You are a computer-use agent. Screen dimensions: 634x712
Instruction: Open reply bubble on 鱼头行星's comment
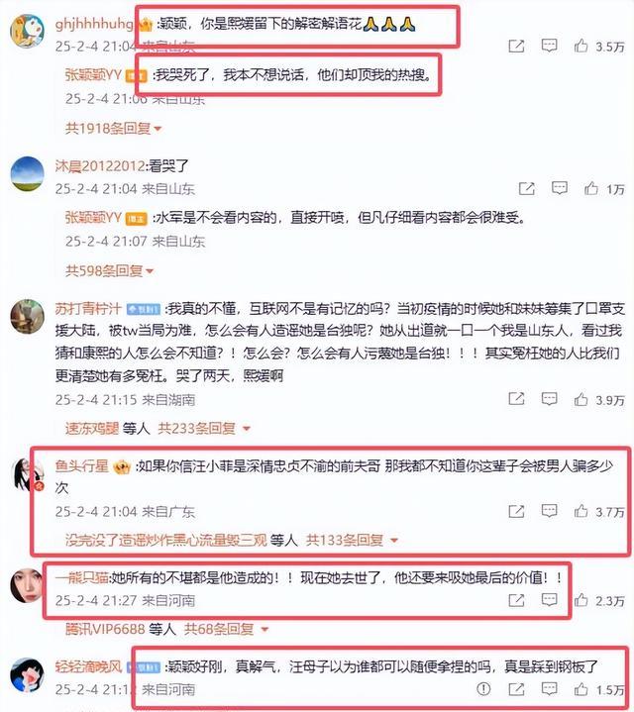click(549, 511)
